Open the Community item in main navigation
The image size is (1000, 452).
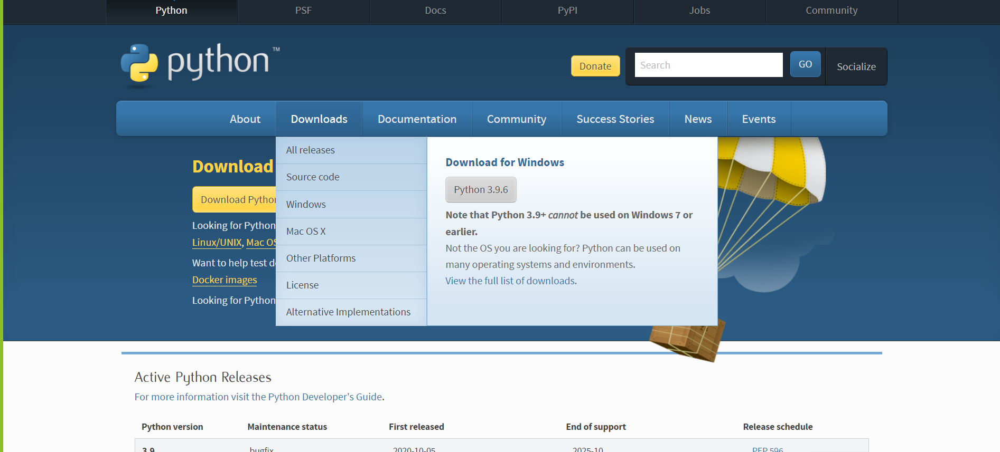(x=517, y=119)
